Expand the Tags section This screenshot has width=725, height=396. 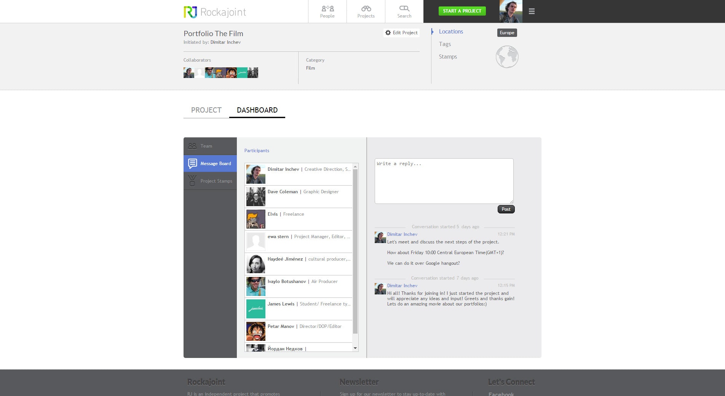pyautogui.click(x=445, y=44)
